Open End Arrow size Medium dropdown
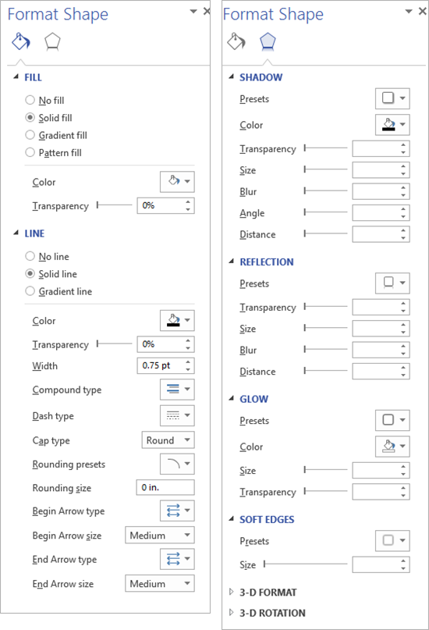Viewport: 429px width, 630px height. pos(160,583)
